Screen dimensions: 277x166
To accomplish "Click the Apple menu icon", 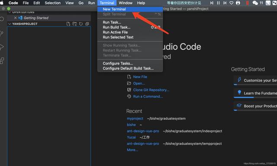I will pyautogui.click(x=2, y=3).
